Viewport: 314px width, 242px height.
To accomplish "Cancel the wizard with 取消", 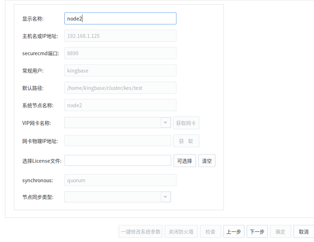I will (303, 231).
